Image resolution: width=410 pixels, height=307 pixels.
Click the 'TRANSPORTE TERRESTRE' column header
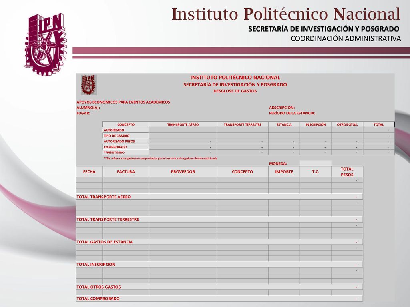(242, 125)
